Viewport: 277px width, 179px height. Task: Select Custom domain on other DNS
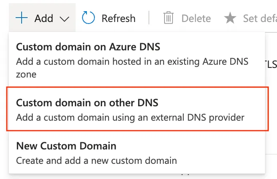coord(137,109)
